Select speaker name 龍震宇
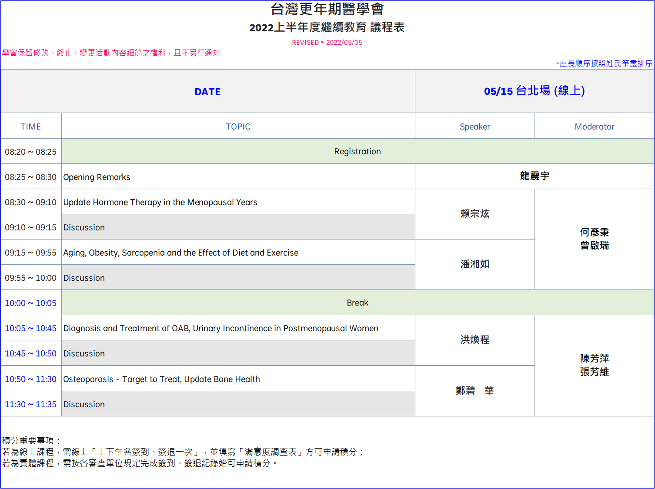The height and width of the screenshot is (489, 655). coord(534,176)
